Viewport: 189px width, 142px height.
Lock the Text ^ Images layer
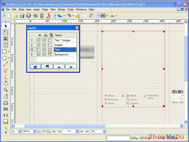click(x=50, y=40)
